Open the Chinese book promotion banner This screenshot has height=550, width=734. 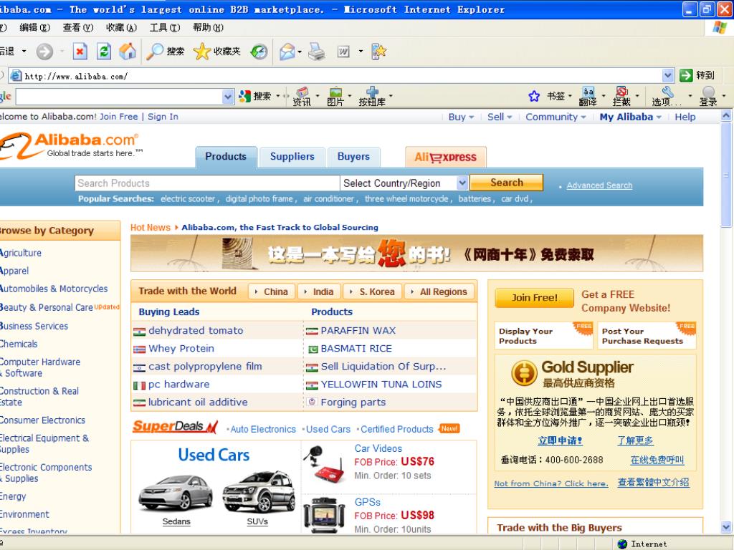coord(416,254)
